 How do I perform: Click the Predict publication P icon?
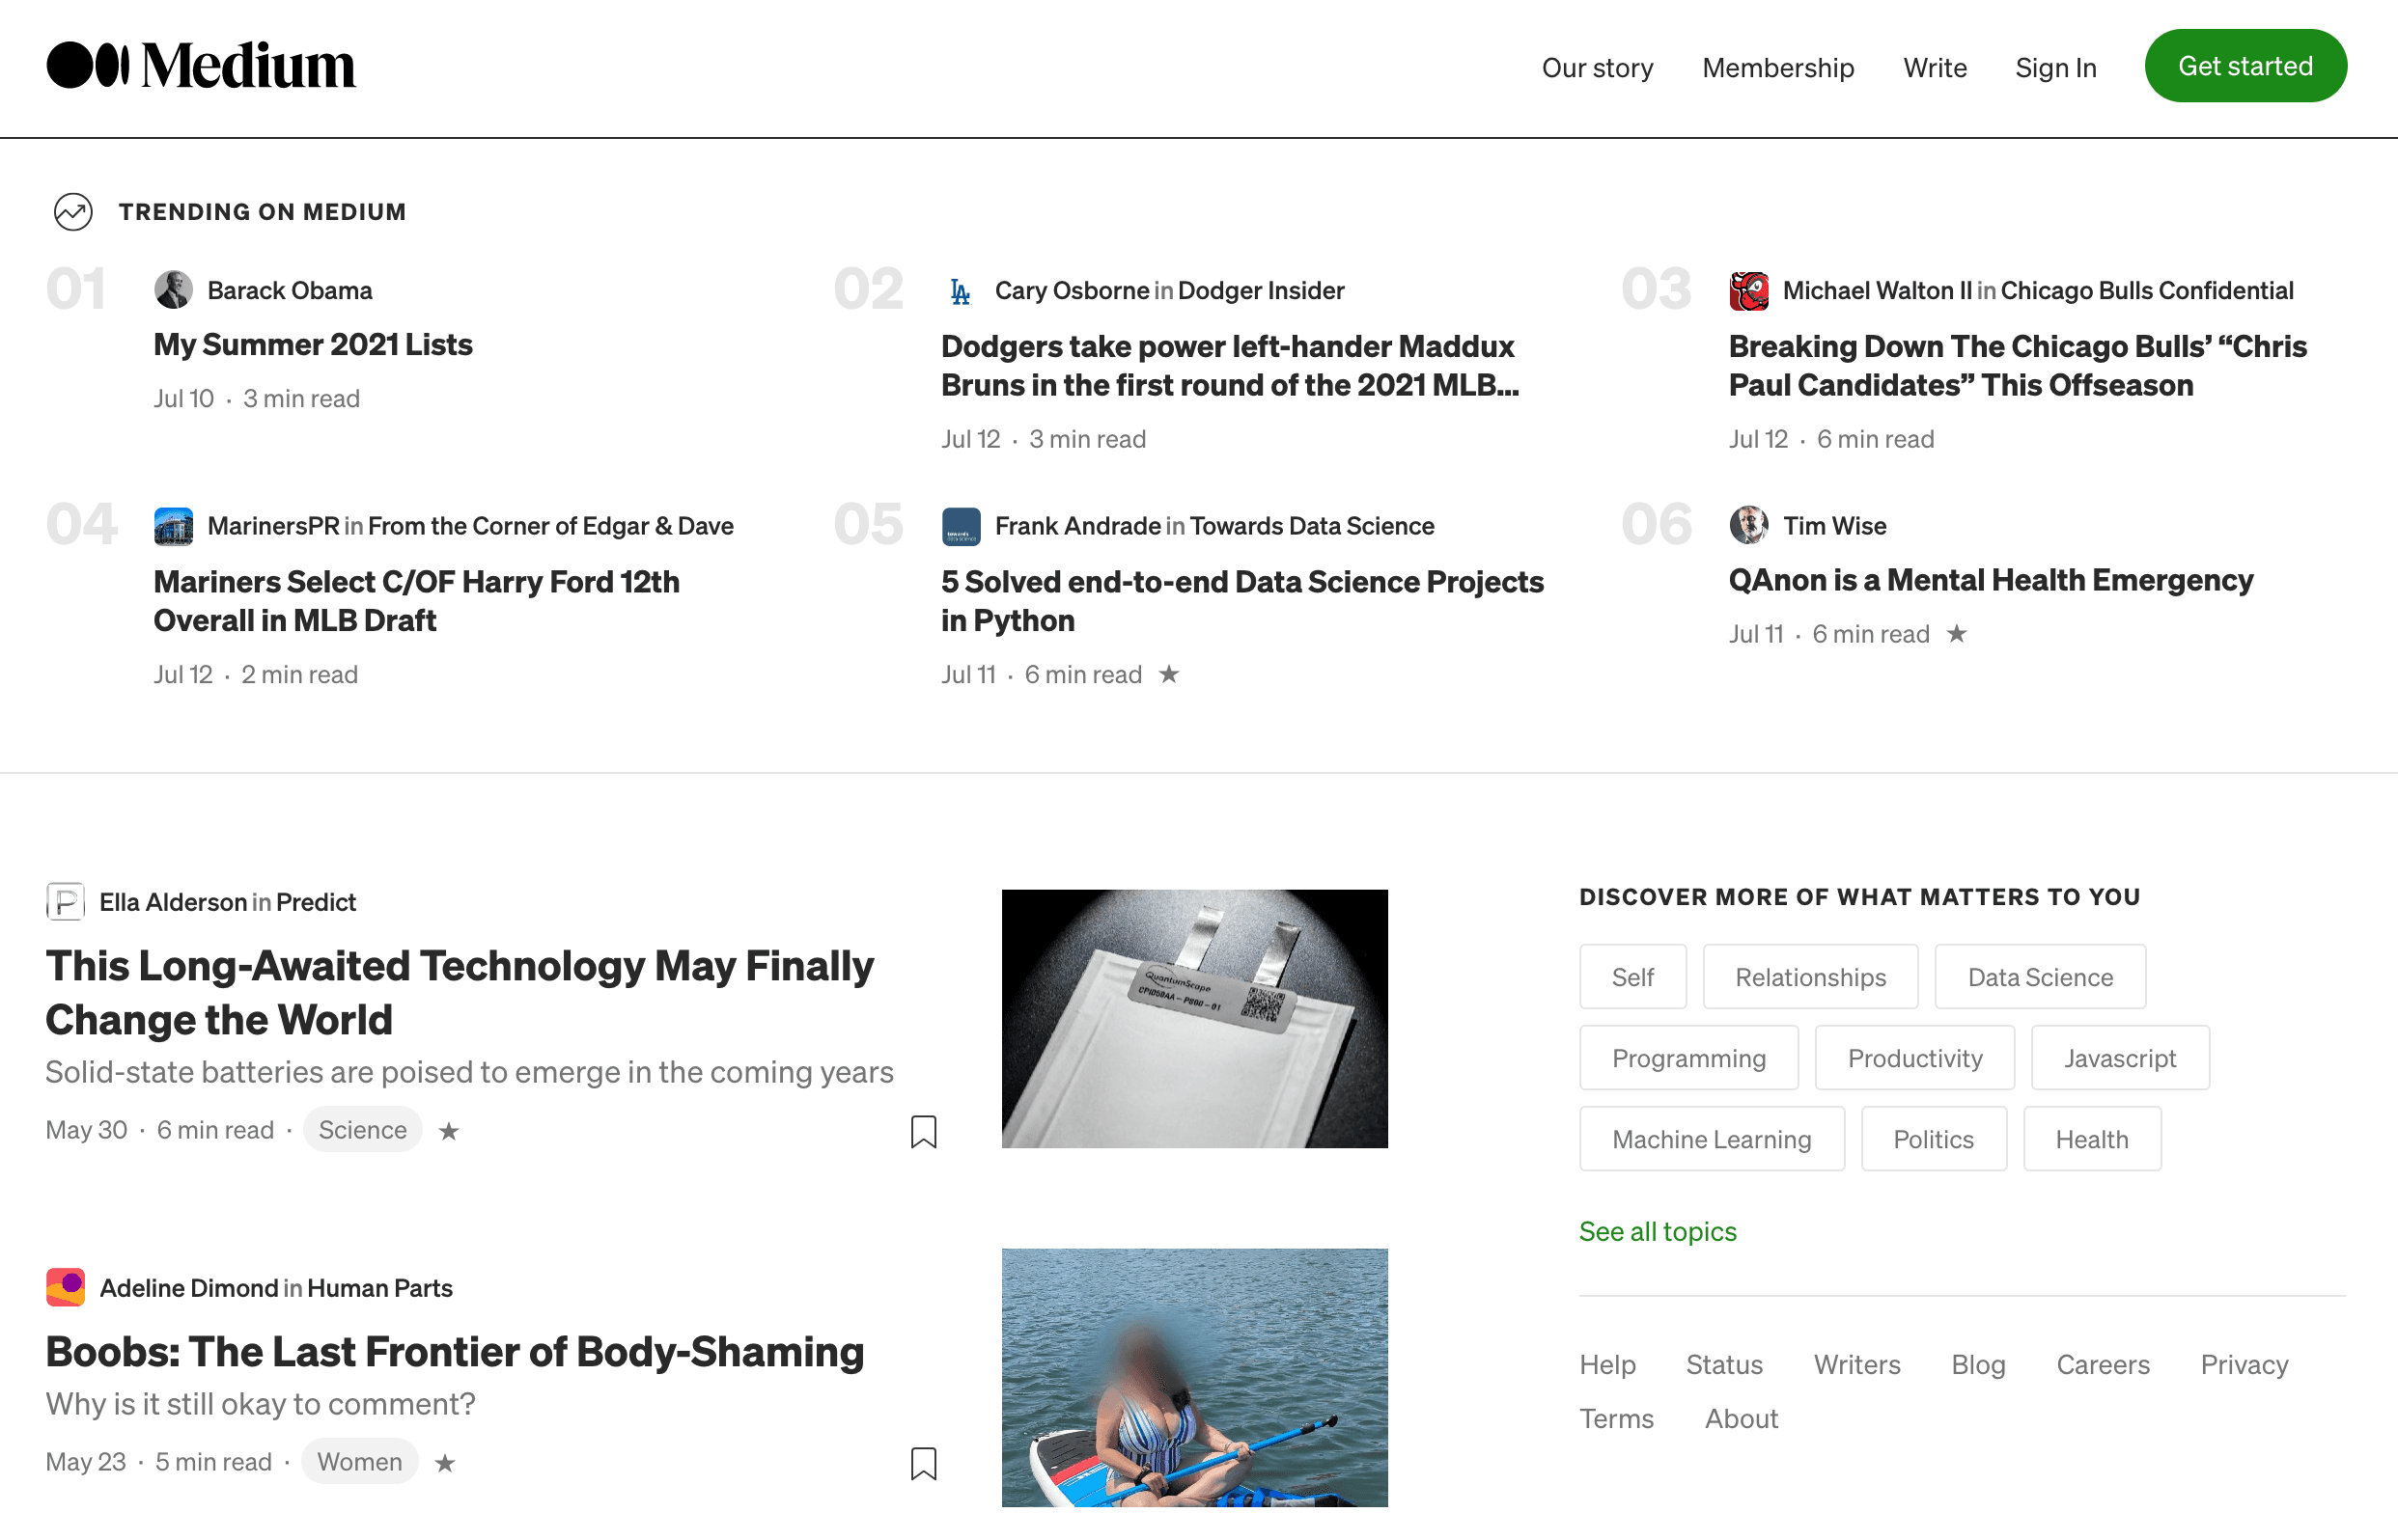[66, 902]
